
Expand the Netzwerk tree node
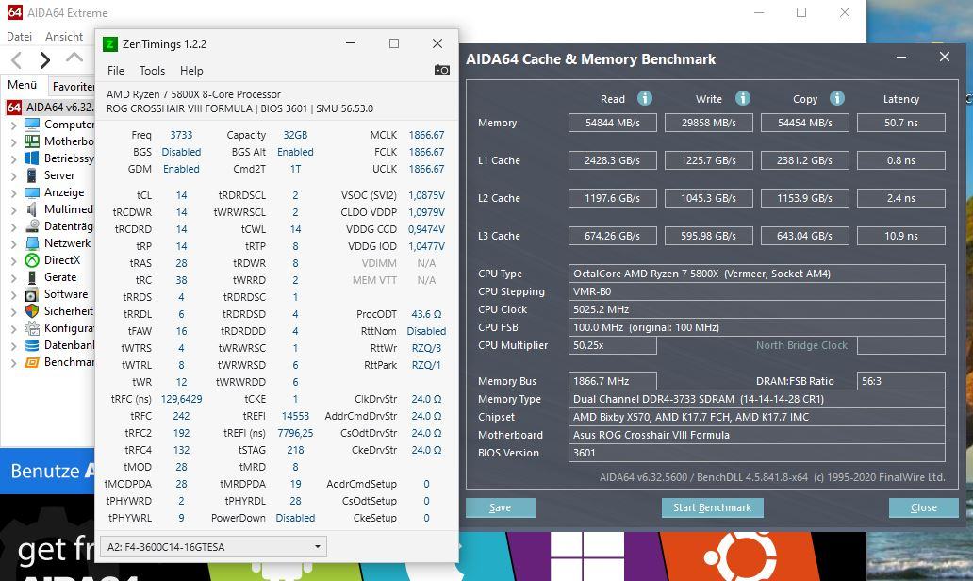click(x=13, y=244)
